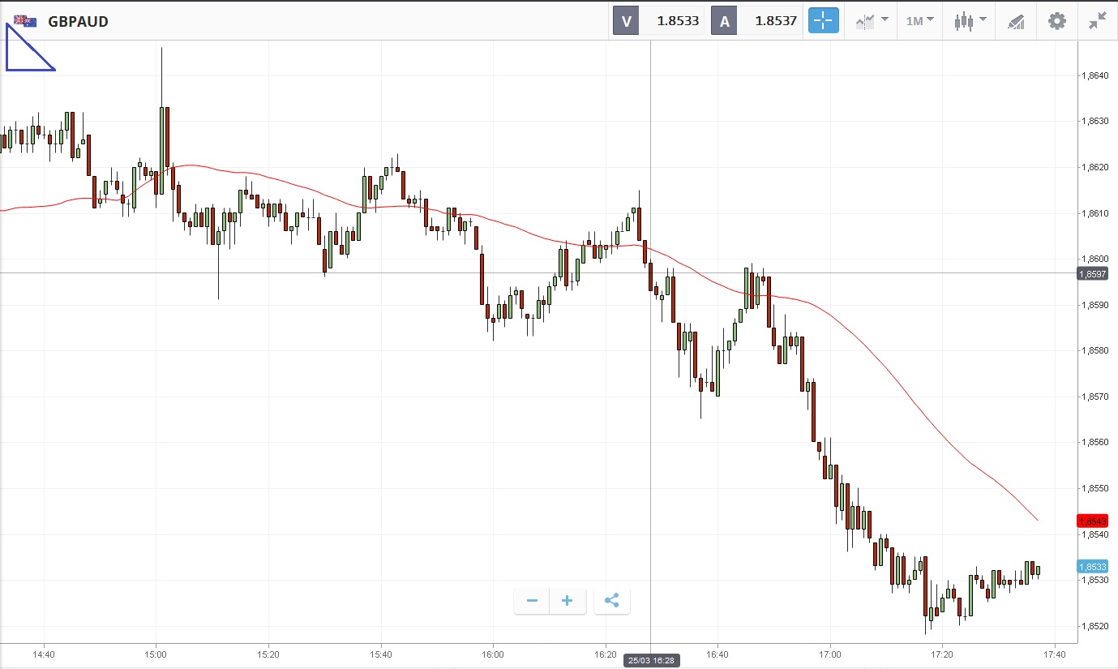Share the chart via share icon
Image resolution: width=1118 pixels, height=669 pixels.
coord(612,601)
